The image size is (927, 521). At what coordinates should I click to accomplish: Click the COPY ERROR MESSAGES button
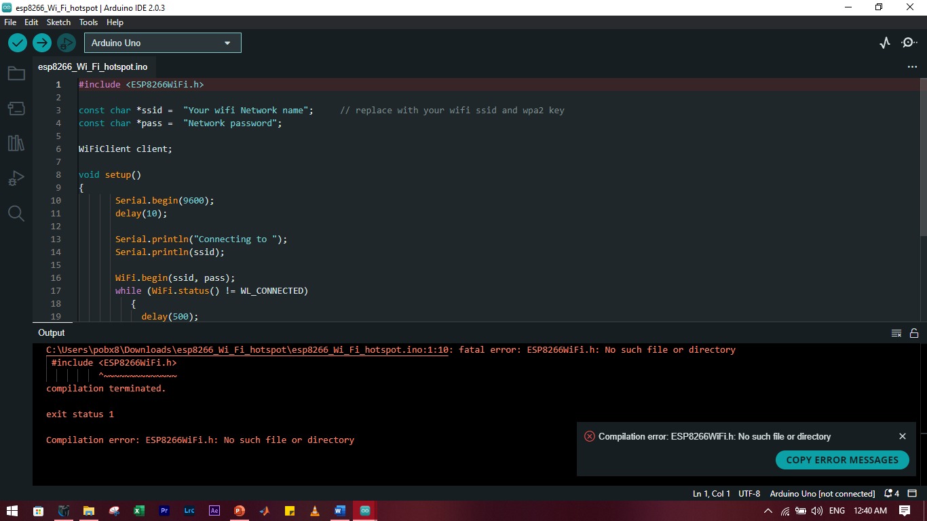842,460
